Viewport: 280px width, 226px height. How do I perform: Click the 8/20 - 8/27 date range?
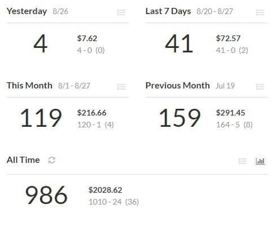(x=215, y=11)
